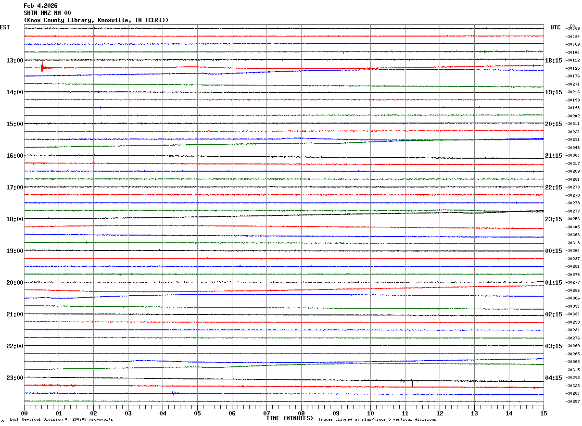This screenshot has width=582, height=426.
Task: Select the 21:00 EST time label
Action: coord(14,314)
